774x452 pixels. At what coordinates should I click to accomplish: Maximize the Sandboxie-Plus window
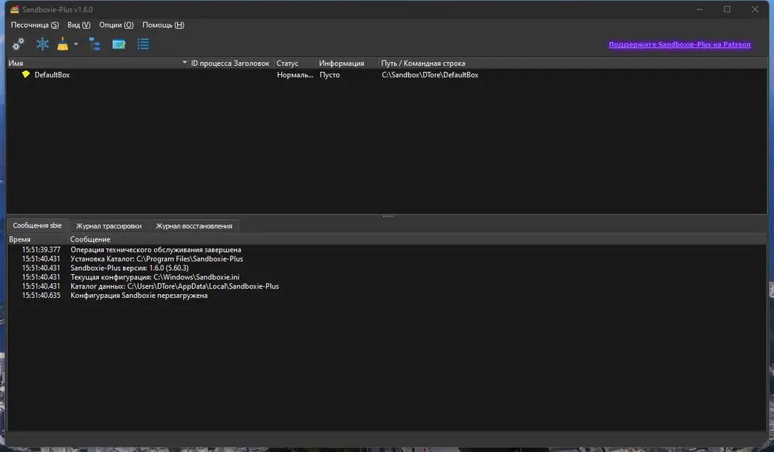tap(727, 9)
